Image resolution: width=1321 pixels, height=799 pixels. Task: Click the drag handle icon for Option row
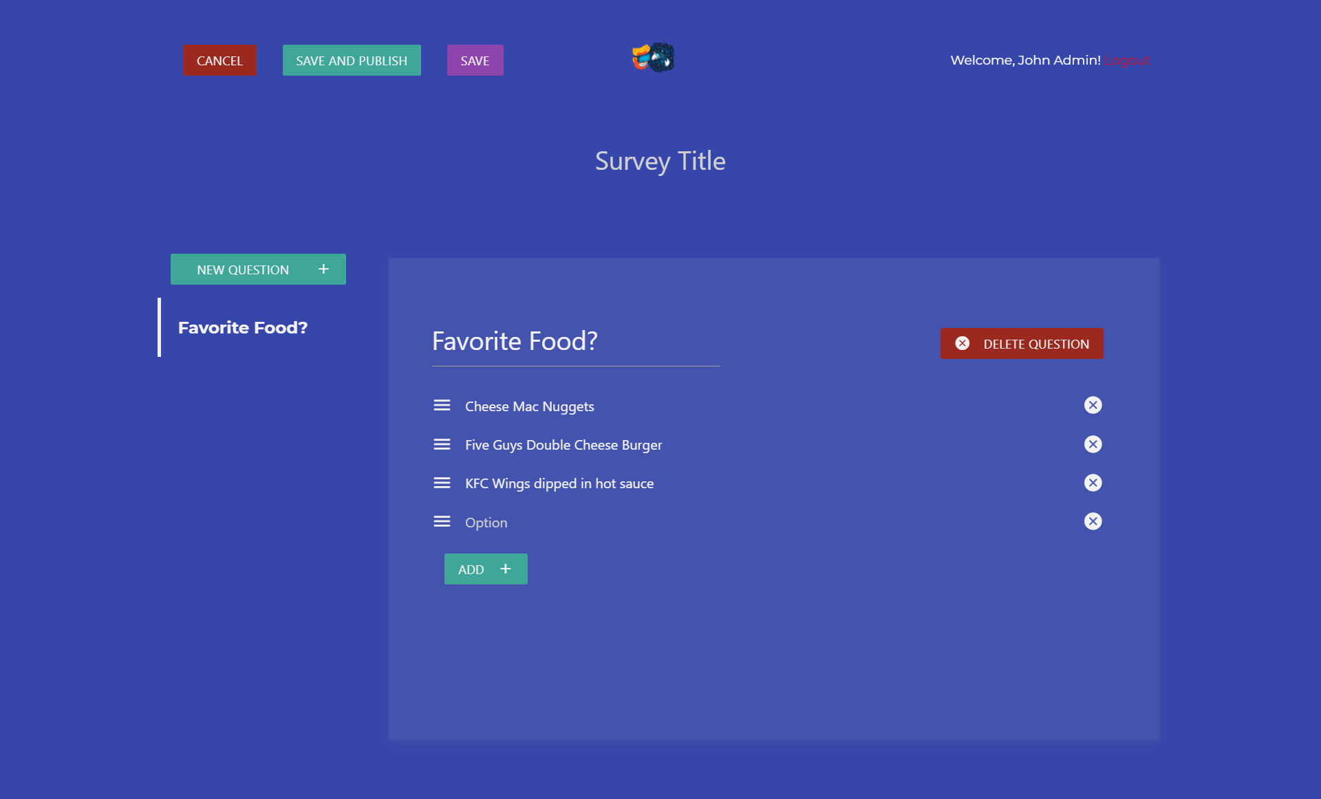[x=440, y=521]
